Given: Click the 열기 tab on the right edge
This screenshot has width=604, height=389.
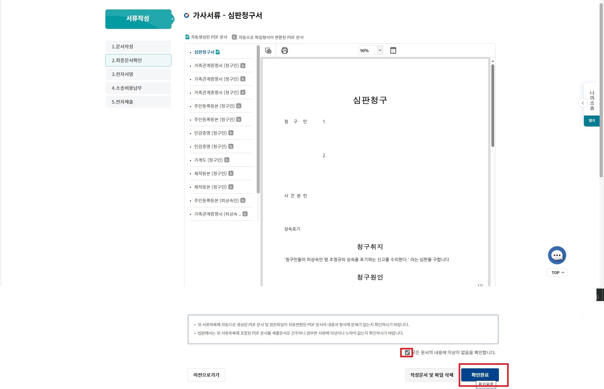Looking at the screenshot, I should point(592,121).
